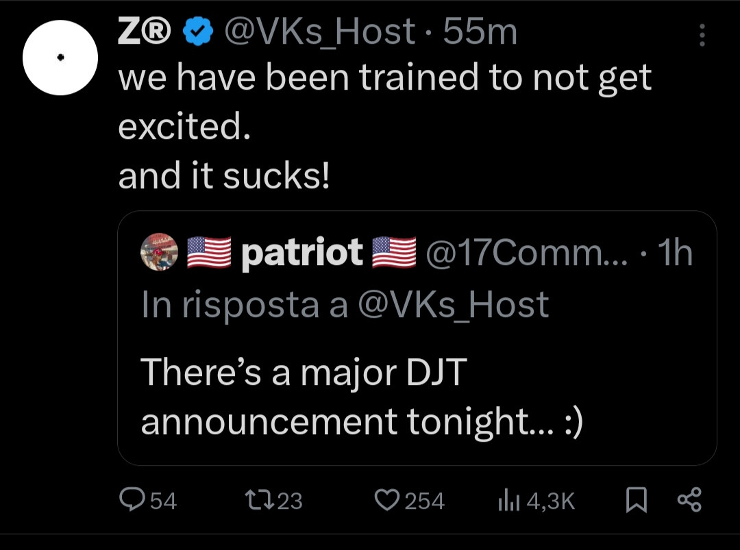Click the flag emoji before patriot name
The height and width of the screenshot is (550, 740).
click(208, 253)
